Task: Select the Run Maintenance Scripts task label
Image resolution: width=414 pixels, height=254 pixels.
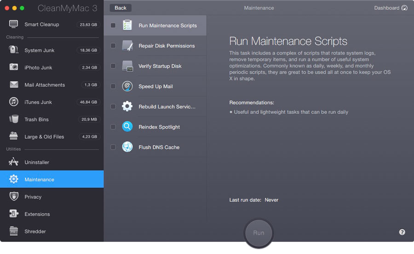Action: 167,26
